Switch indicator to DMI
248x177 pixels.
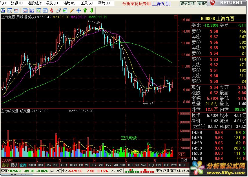tap(41, 165)
